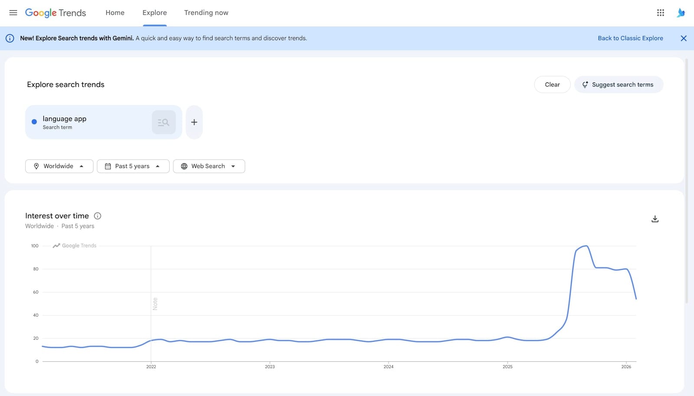Click the Note marker on the chart
This screenshot has width=694, height=396.
click(x=155, y=304)
